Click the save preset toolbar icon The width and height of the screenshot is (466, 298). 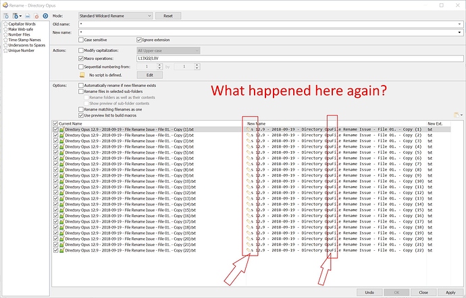click(x=6, y=16)
